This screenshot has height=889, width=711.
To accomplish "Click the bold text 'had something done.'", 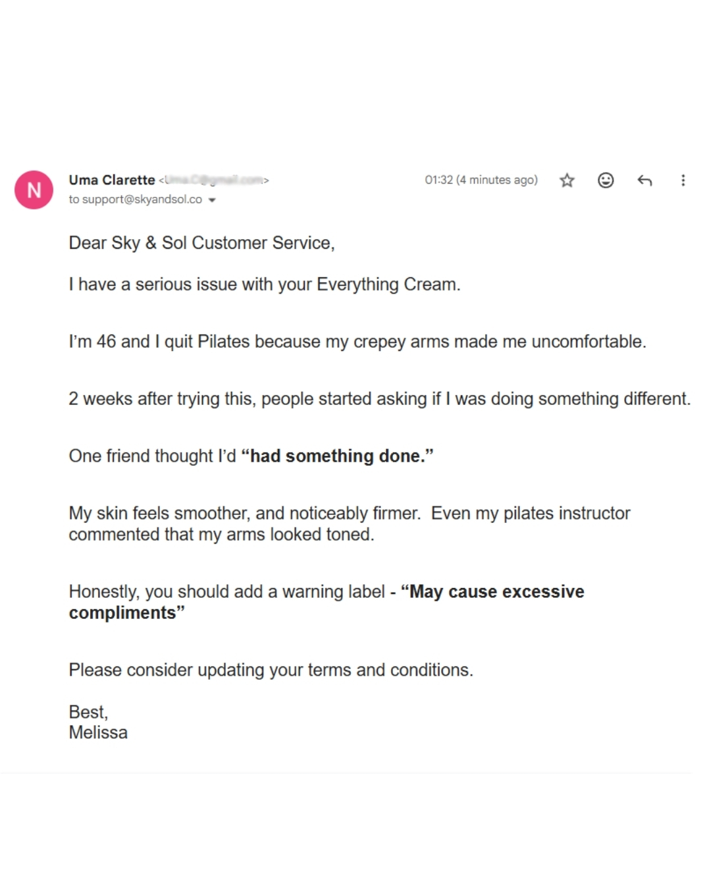I will click(x=338, y=456).
